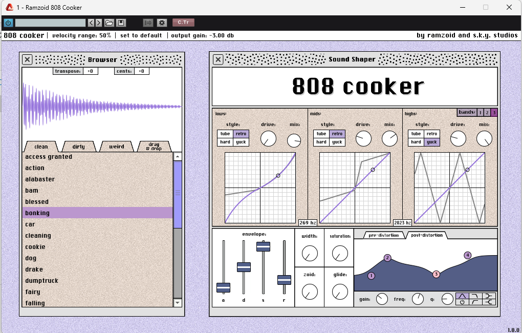Click the cents +0 value field
The width and height of the screenshot is (522, 333).
[141, 71]
